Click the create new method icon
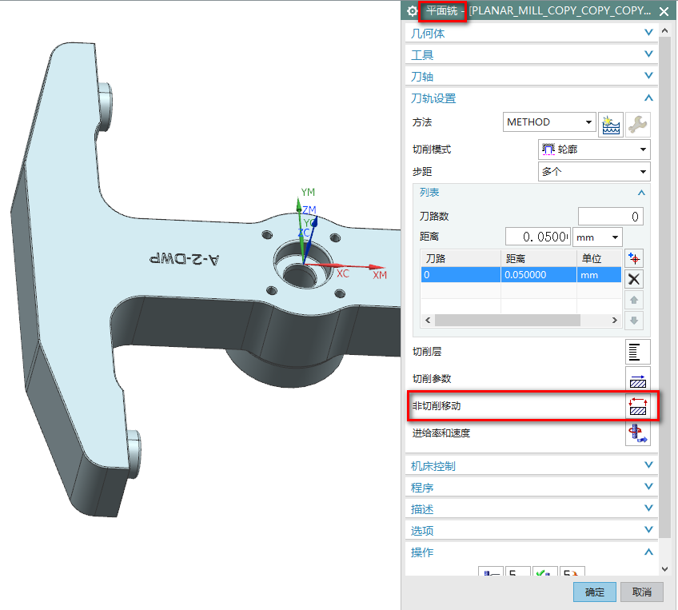The image size is (678, 610). tap(611, 123)
